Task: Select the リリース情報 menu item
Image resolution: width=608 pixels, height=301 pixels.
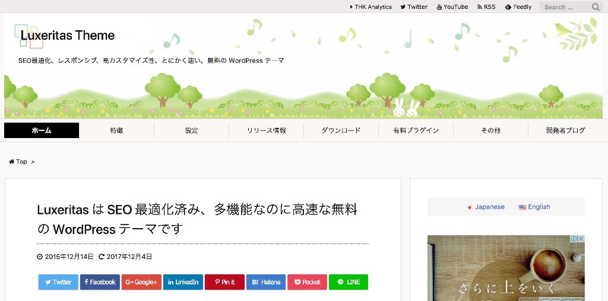Action: coord(267,130)
